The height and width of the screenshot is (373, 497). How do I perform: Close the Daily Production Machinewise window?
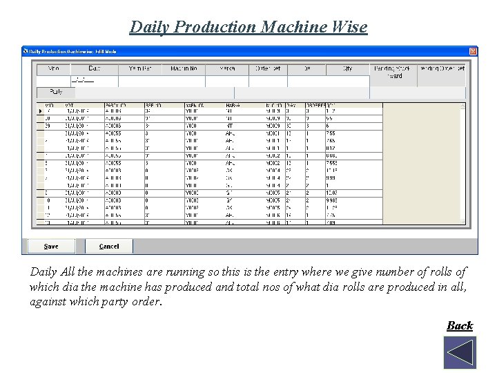point(473,51)
